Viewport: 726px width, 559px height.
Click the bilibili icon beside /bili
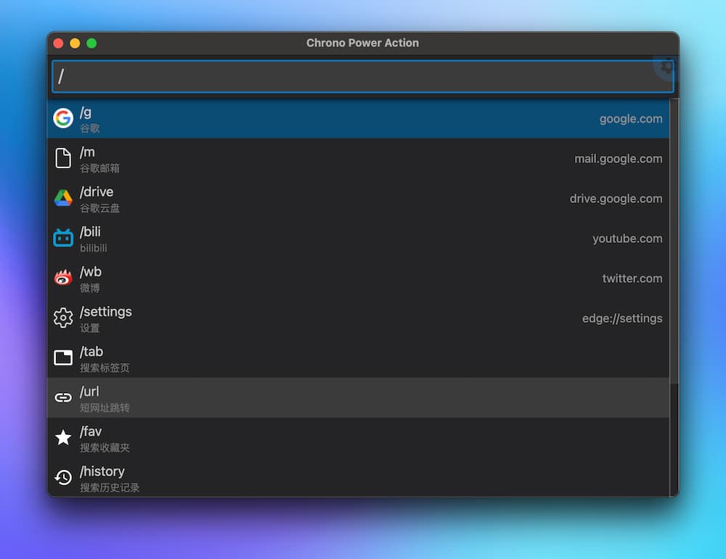(63, 238)
